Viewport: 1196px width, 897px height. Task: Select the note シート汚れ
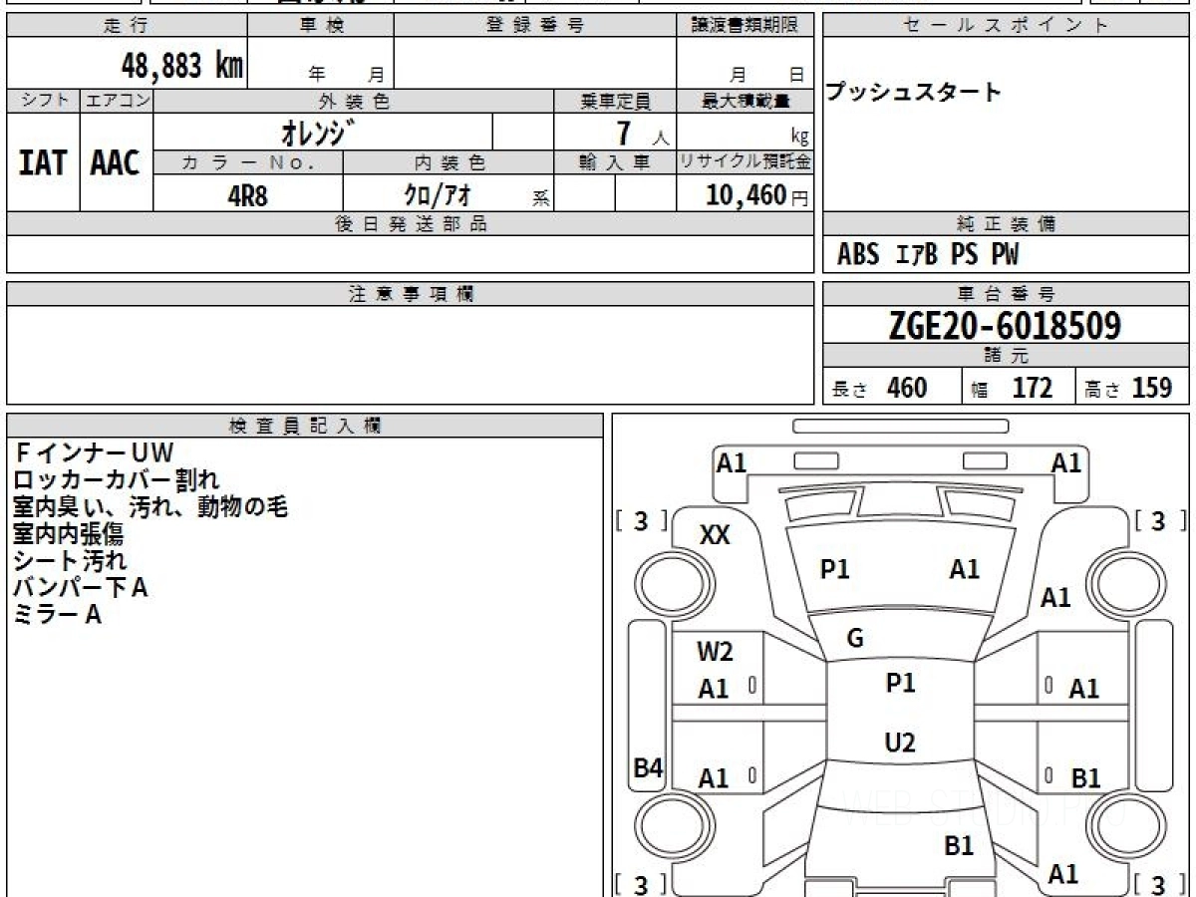point(71,561)
